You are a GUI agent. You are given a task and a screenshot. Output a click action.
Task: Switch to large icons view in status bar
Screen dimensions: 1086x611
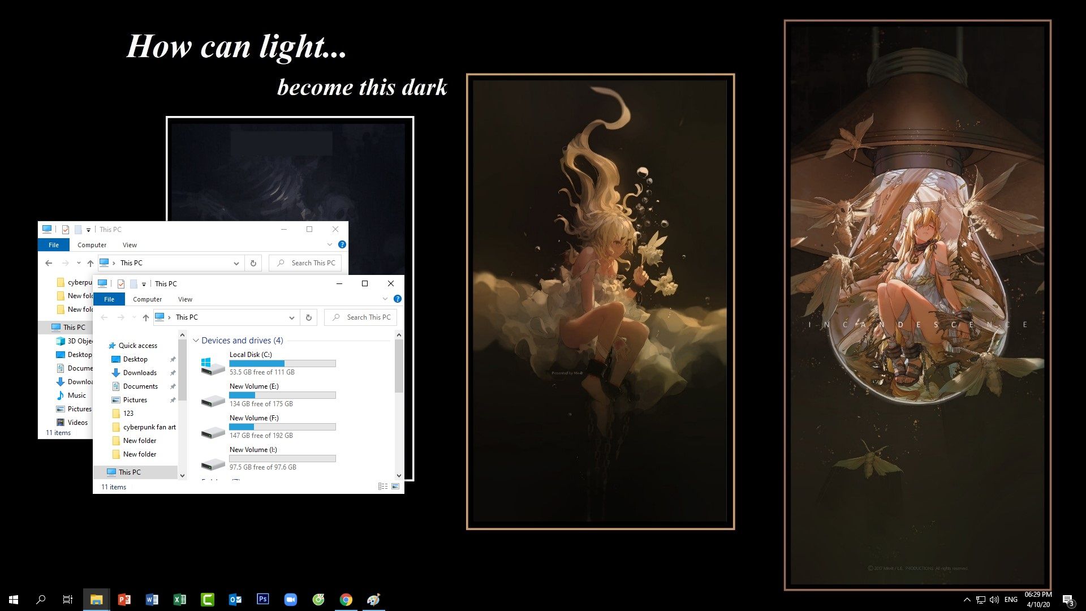[395, 487]
